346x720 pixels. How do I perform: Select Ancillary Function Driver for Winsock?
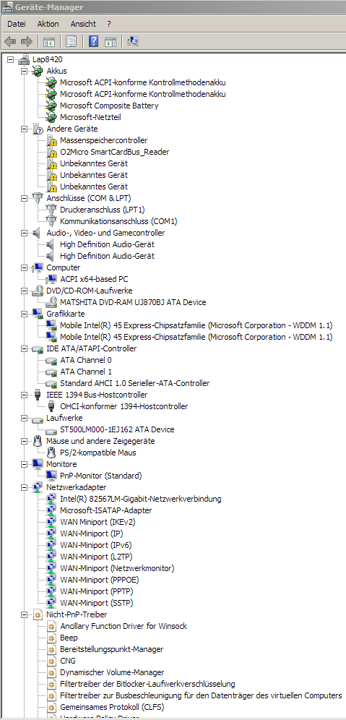tap(124, 626)
